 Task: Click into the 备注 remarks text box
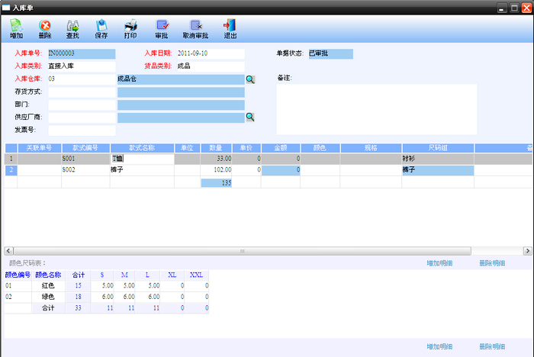coord(376,108)
